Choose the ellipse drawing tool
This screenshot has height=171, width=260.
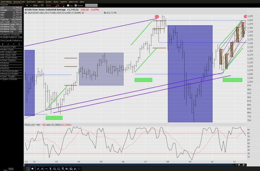coord(54,169)
